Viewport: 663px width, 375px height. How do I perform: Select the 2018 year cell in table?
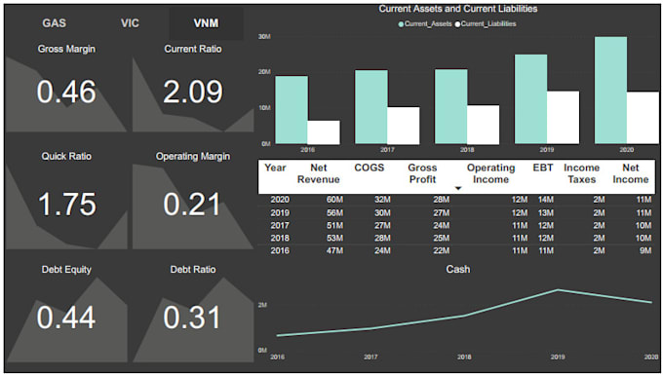tap(280, 239)
